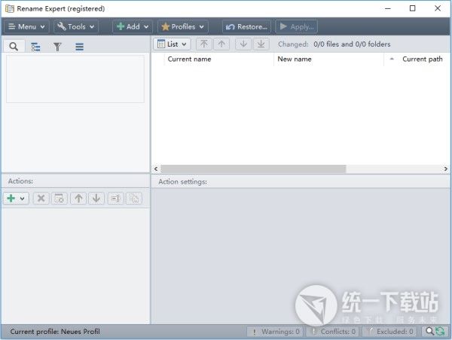
Task: Click the copy action icon
Action: pyautogui.click(x=134, y=199)
